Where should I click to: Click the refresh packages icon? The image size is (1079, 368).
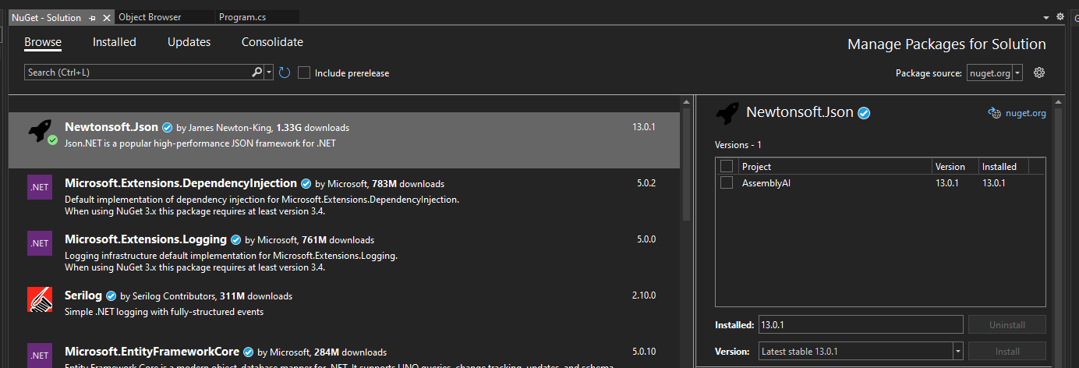coord(285,73)
